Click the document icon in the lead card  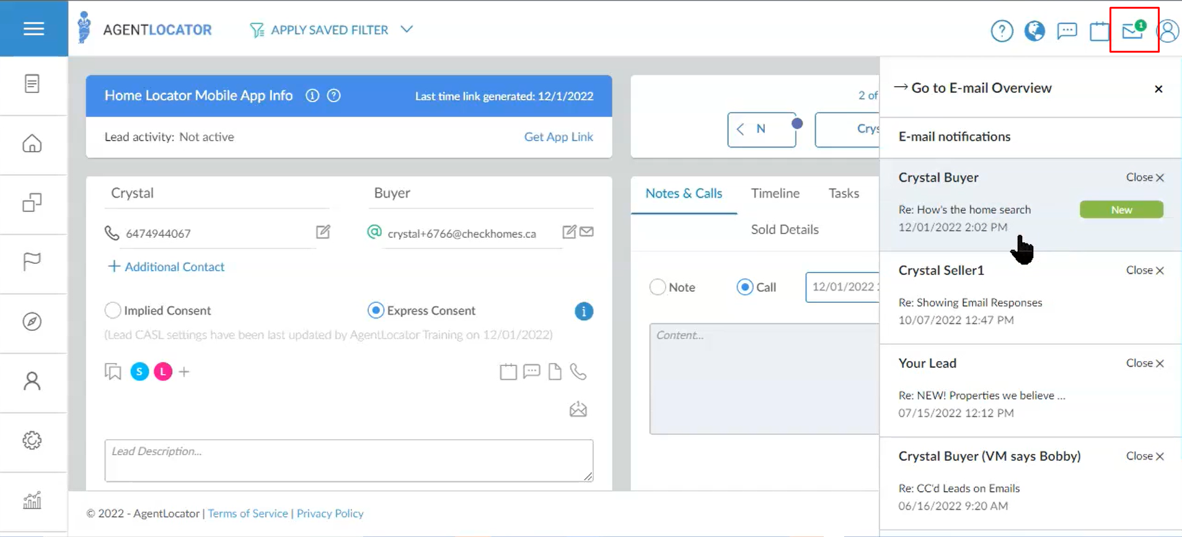(x=555, y=372)
